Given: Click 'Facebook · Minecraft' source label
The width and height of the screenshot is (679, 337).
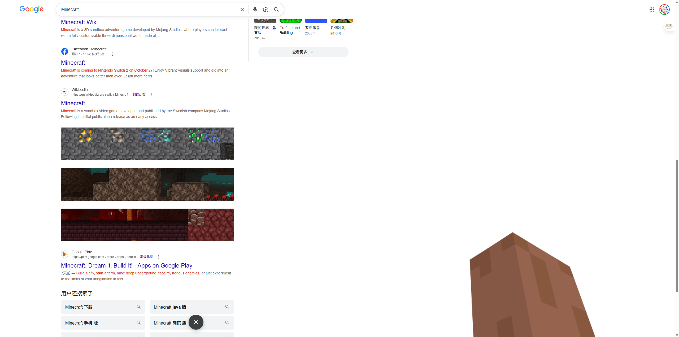Looking at the screenshot, I should coord(89,49).
